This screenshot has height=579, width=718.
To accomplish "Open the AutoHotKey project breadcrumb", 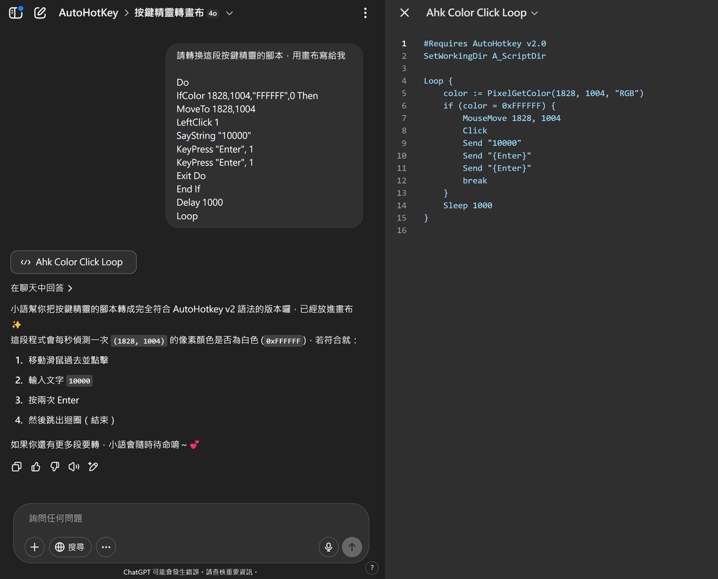I will [x=89, y=12].
